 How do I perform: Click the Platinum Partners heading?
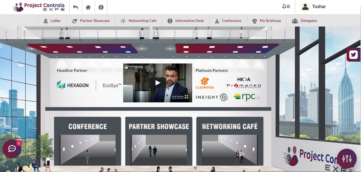point(212,71)
